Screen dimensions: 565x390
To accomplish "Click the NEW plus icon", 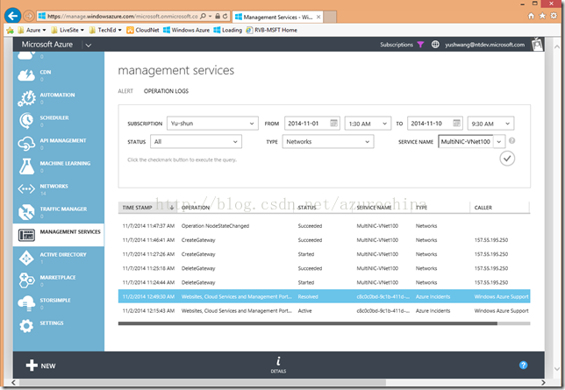I will (32, 365).
